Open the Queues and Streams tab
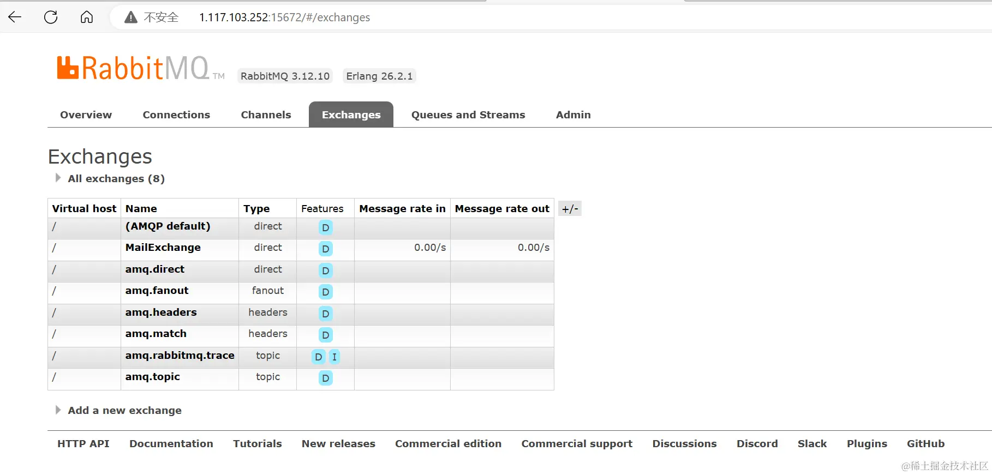 pos(468,115)
